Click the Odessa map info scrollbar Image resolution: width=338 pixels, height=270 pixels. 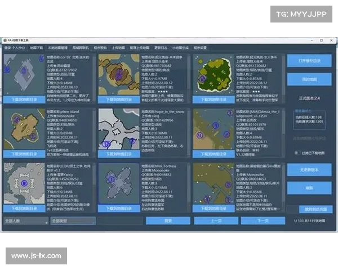point(283,133)
